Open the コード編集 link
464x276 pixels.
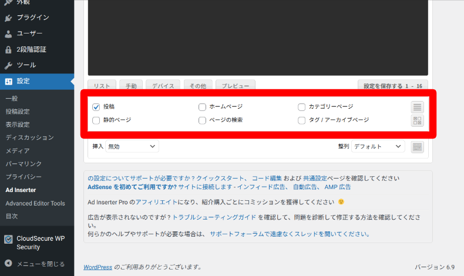(x=267, y=179)
